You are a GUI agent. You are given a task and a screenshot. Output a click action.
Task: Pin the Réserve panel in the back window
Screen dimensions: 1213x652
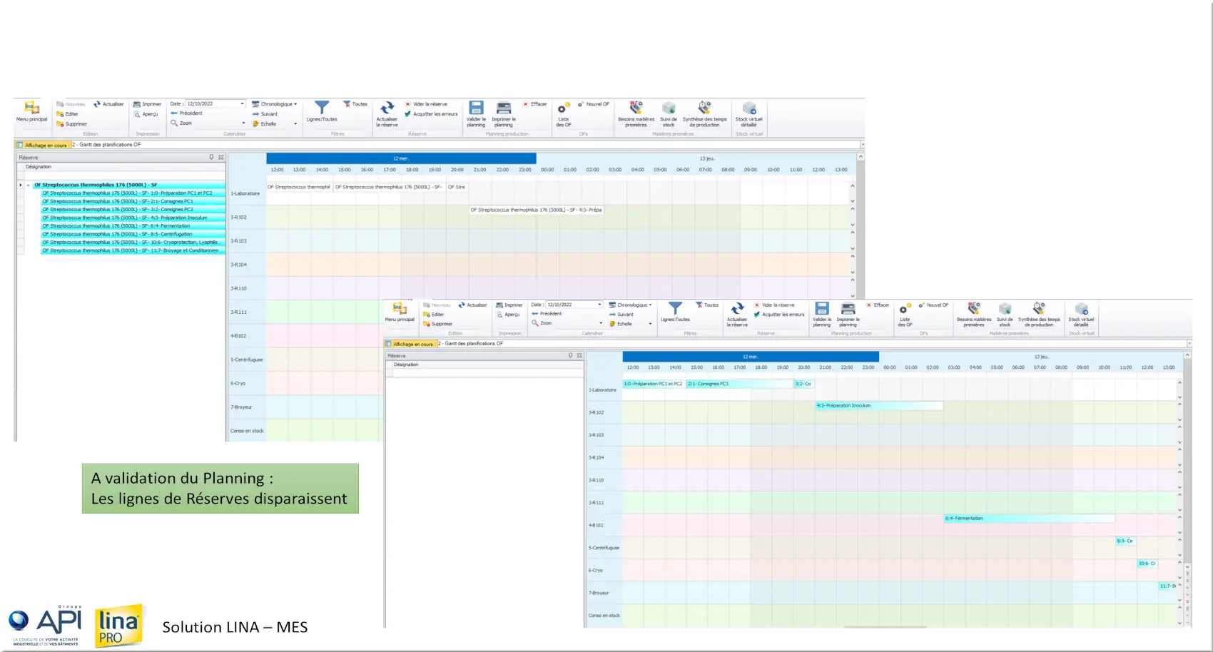[x=211, y=157]
